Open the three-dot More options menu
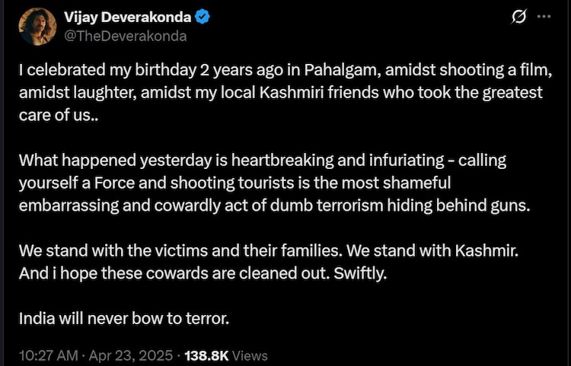 544,18
